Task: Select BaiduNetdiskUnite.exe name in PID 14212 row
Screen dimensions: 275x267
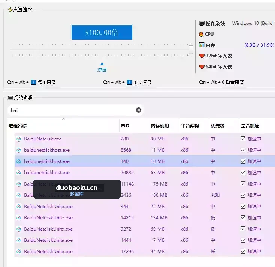Action: pos(48,217)
